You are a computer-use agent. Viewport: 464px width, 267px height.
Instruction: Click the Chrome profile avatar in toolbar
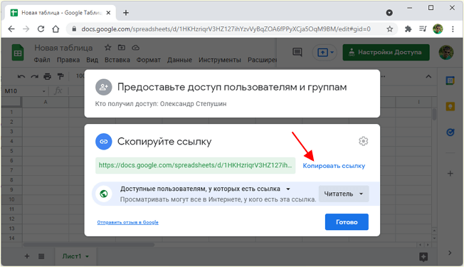tap(438, 29)
